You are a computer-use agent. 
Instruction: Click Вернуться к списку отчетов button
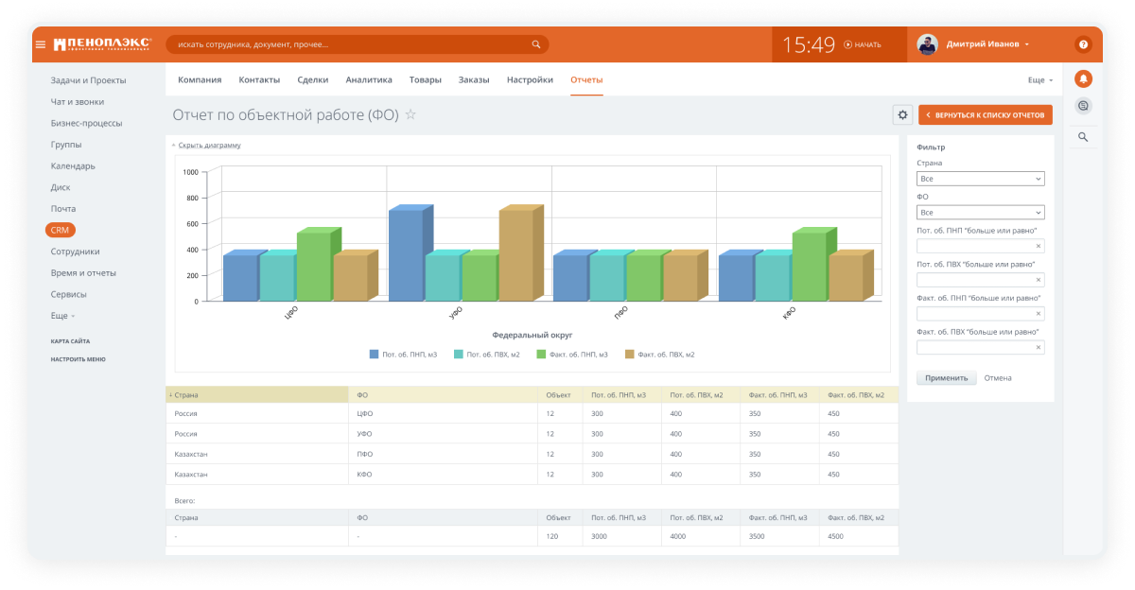pos(986,114)
